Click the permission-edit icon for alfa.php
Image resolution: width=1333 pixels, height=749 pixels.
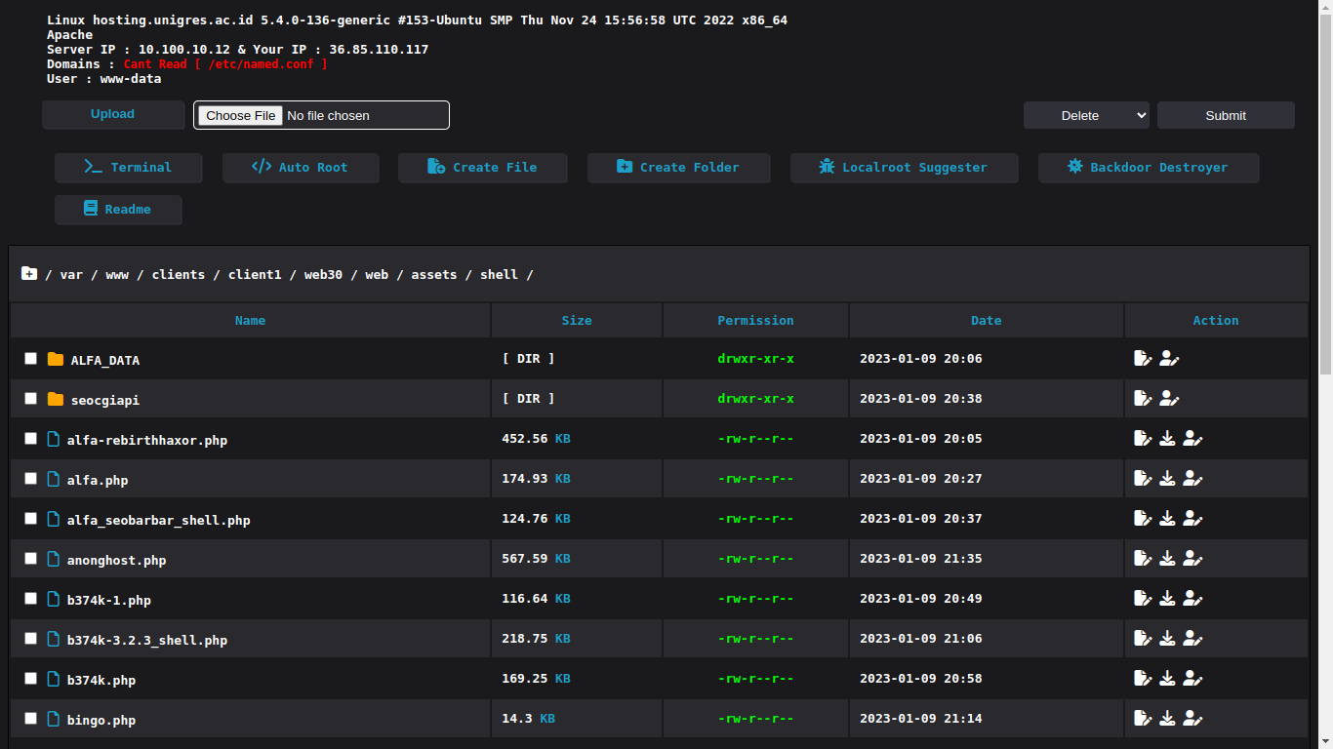pos(1192,479)
